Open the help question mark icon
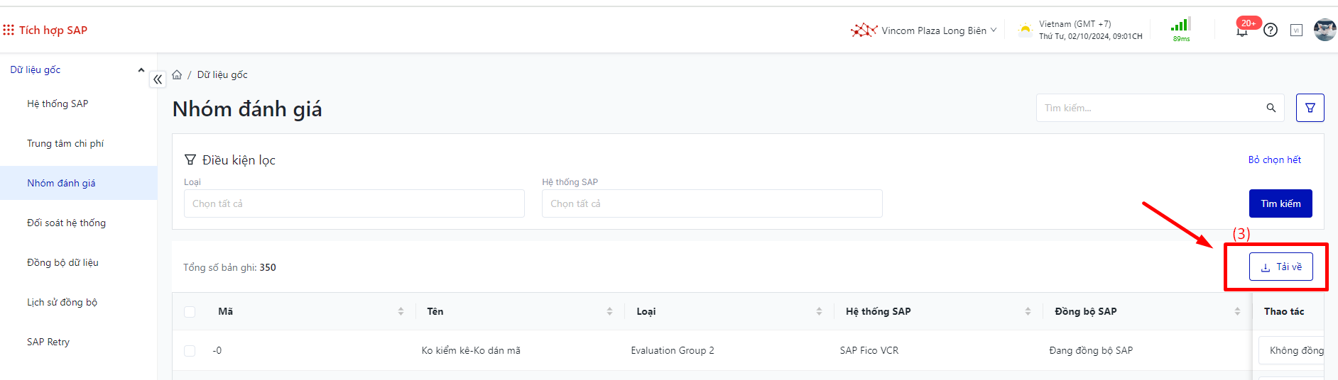This screenshot has height=380, width=1338. point(1271,30)
